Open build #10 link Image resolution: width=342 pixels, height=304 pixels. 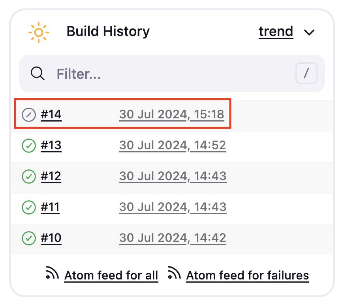click(x=51, y=238)
